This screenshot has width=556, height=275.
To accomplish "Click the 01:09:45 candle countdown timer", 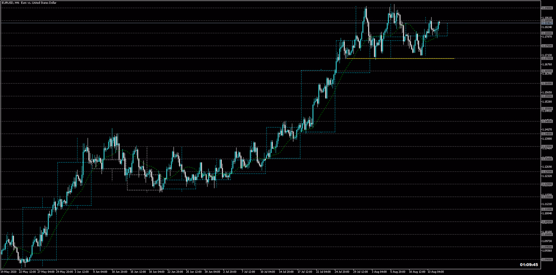I will click(x=529, y=265).
